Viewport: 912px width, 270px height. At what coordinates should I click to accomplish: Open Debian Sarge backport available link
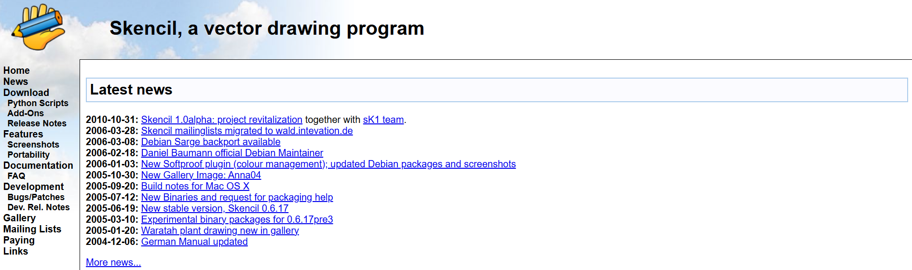[210, 142]
